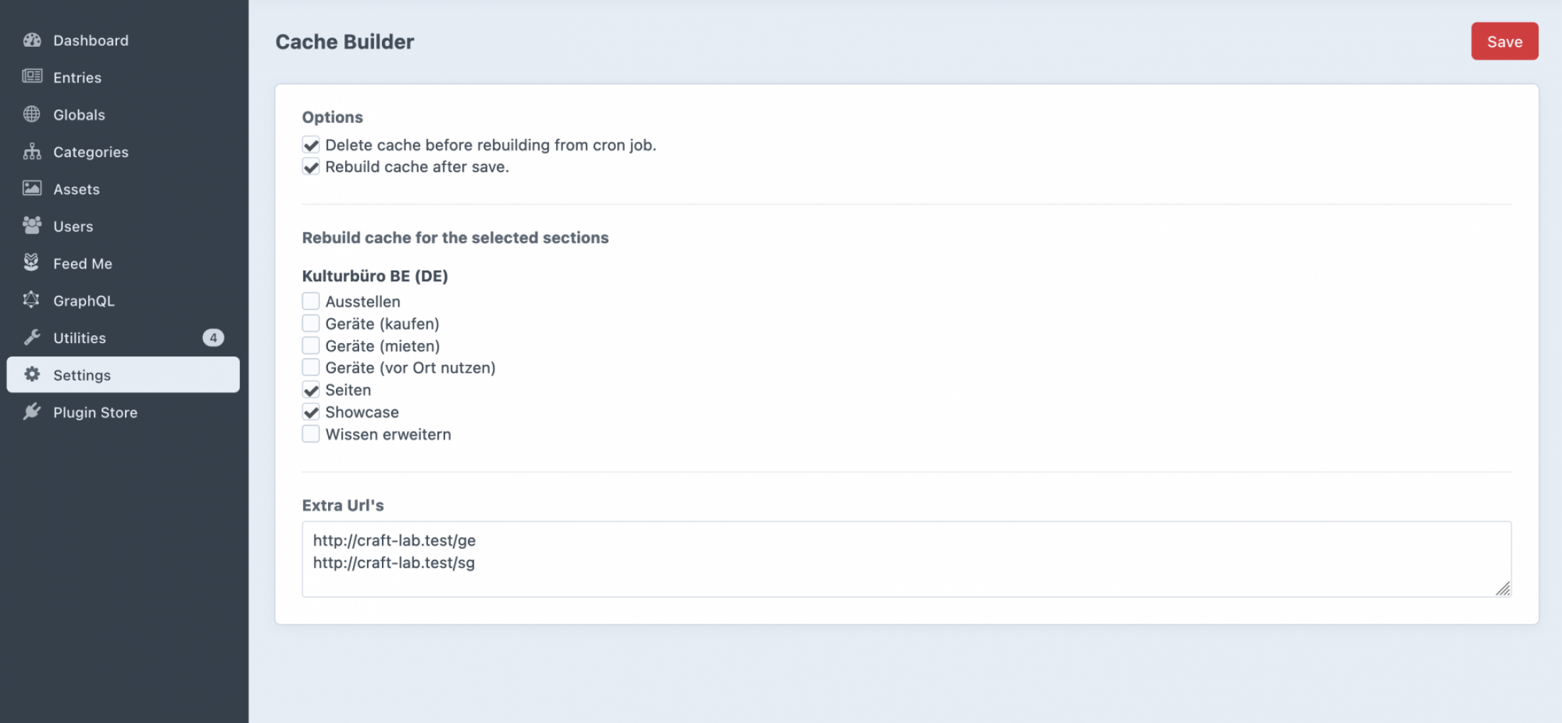Open the Feed Me plugin icon

tap(32, 263)
